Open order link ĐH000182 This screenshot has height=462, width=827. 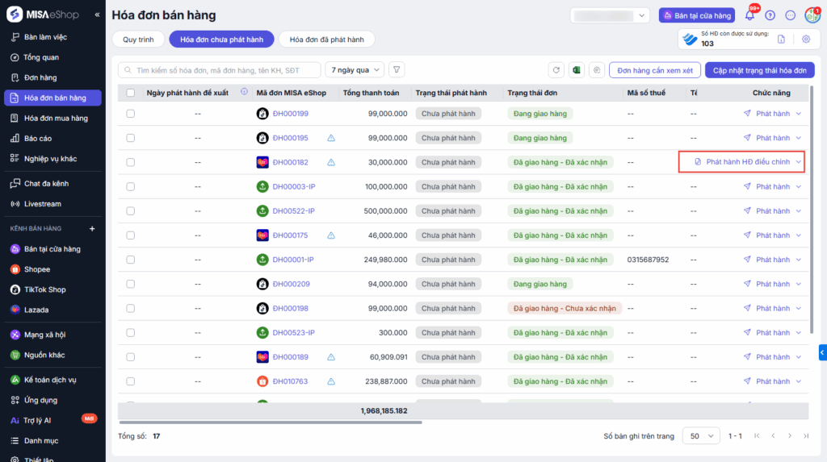point(290,162)
